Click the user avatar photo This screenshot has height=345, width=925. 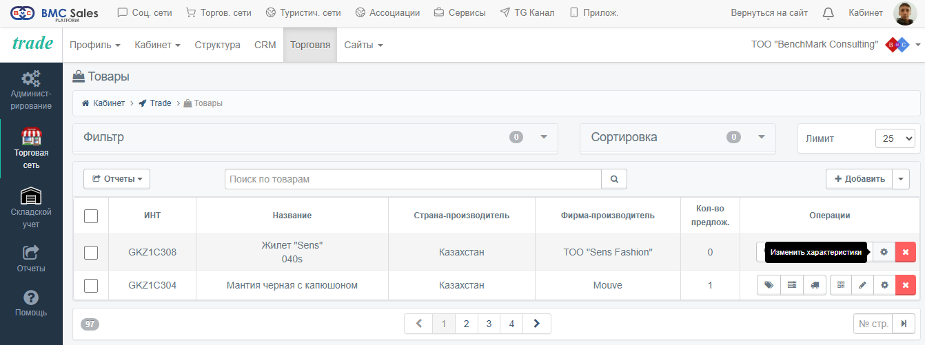coord(904,12)
